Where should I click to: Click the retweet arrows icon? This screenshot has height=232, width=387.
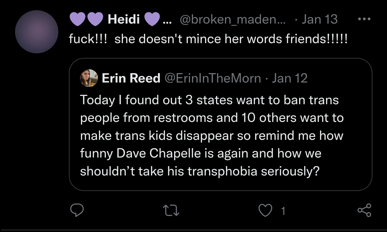tap(171, 210)
